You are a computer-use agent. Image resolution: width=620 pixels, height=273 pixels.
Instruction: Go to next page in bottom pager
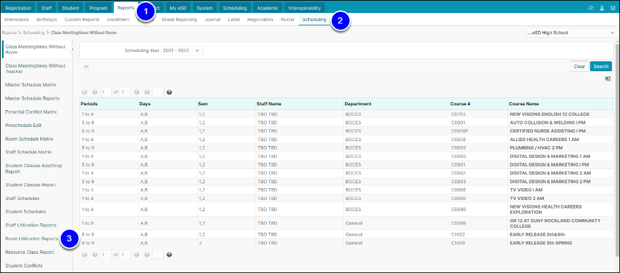136,255
